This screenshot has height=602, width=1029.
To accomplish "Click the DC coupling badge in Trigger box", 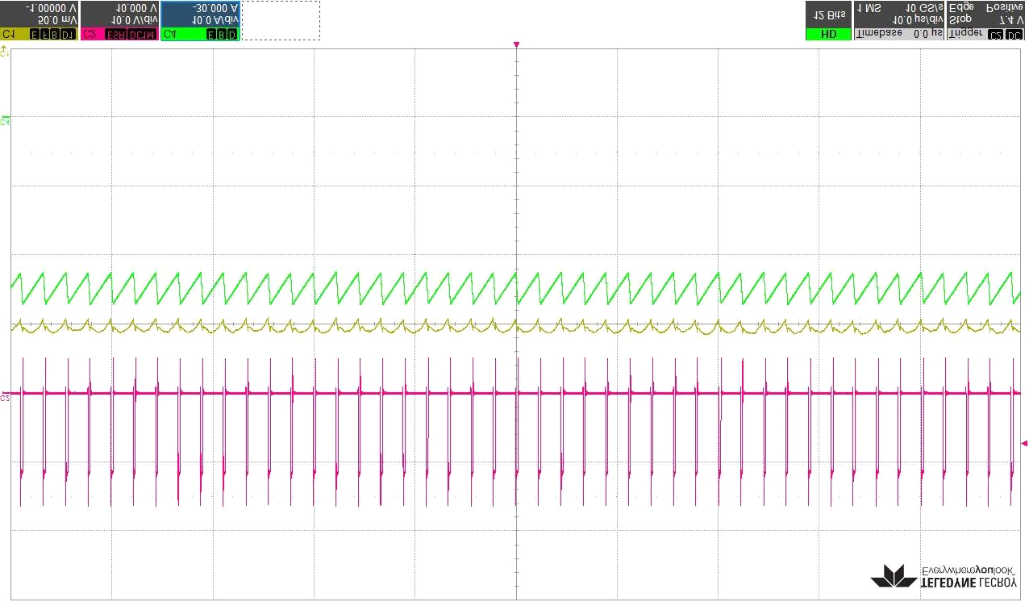I will coord(1014,35).
